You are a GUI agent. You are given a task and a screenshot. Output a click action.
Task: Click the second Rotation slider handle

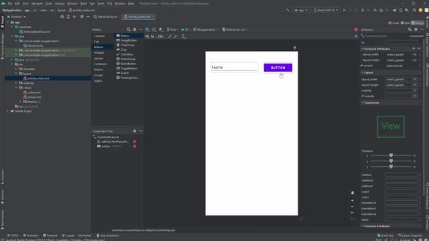391,161
